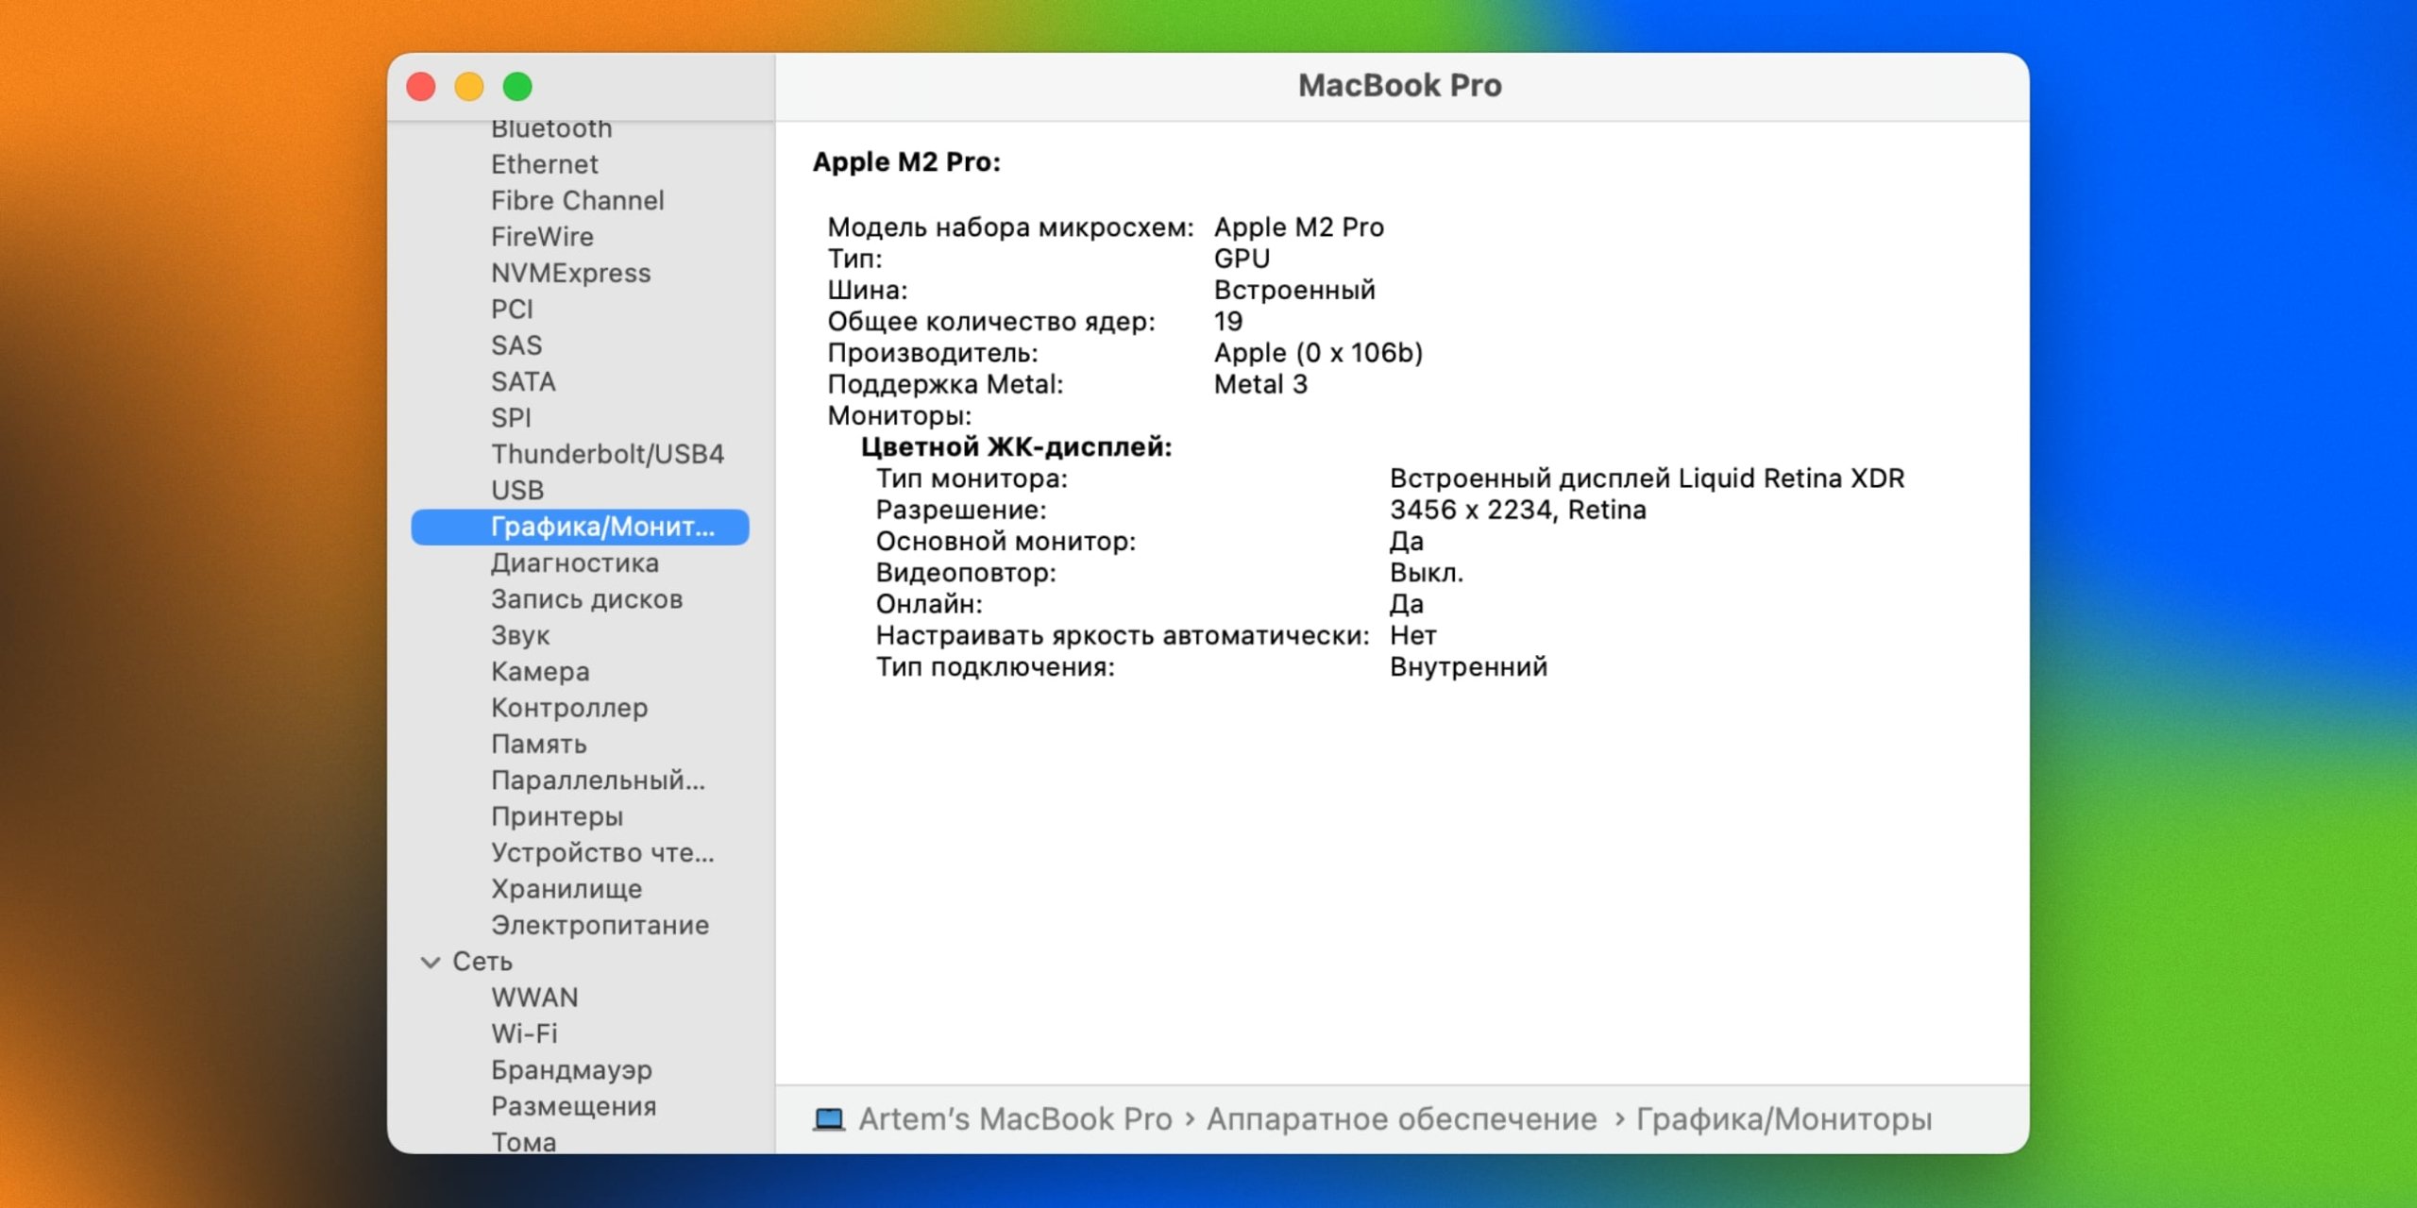The image size is (2417, 1208).
Task: Select Брандмауэр under Сеть
Action: 570,1069
